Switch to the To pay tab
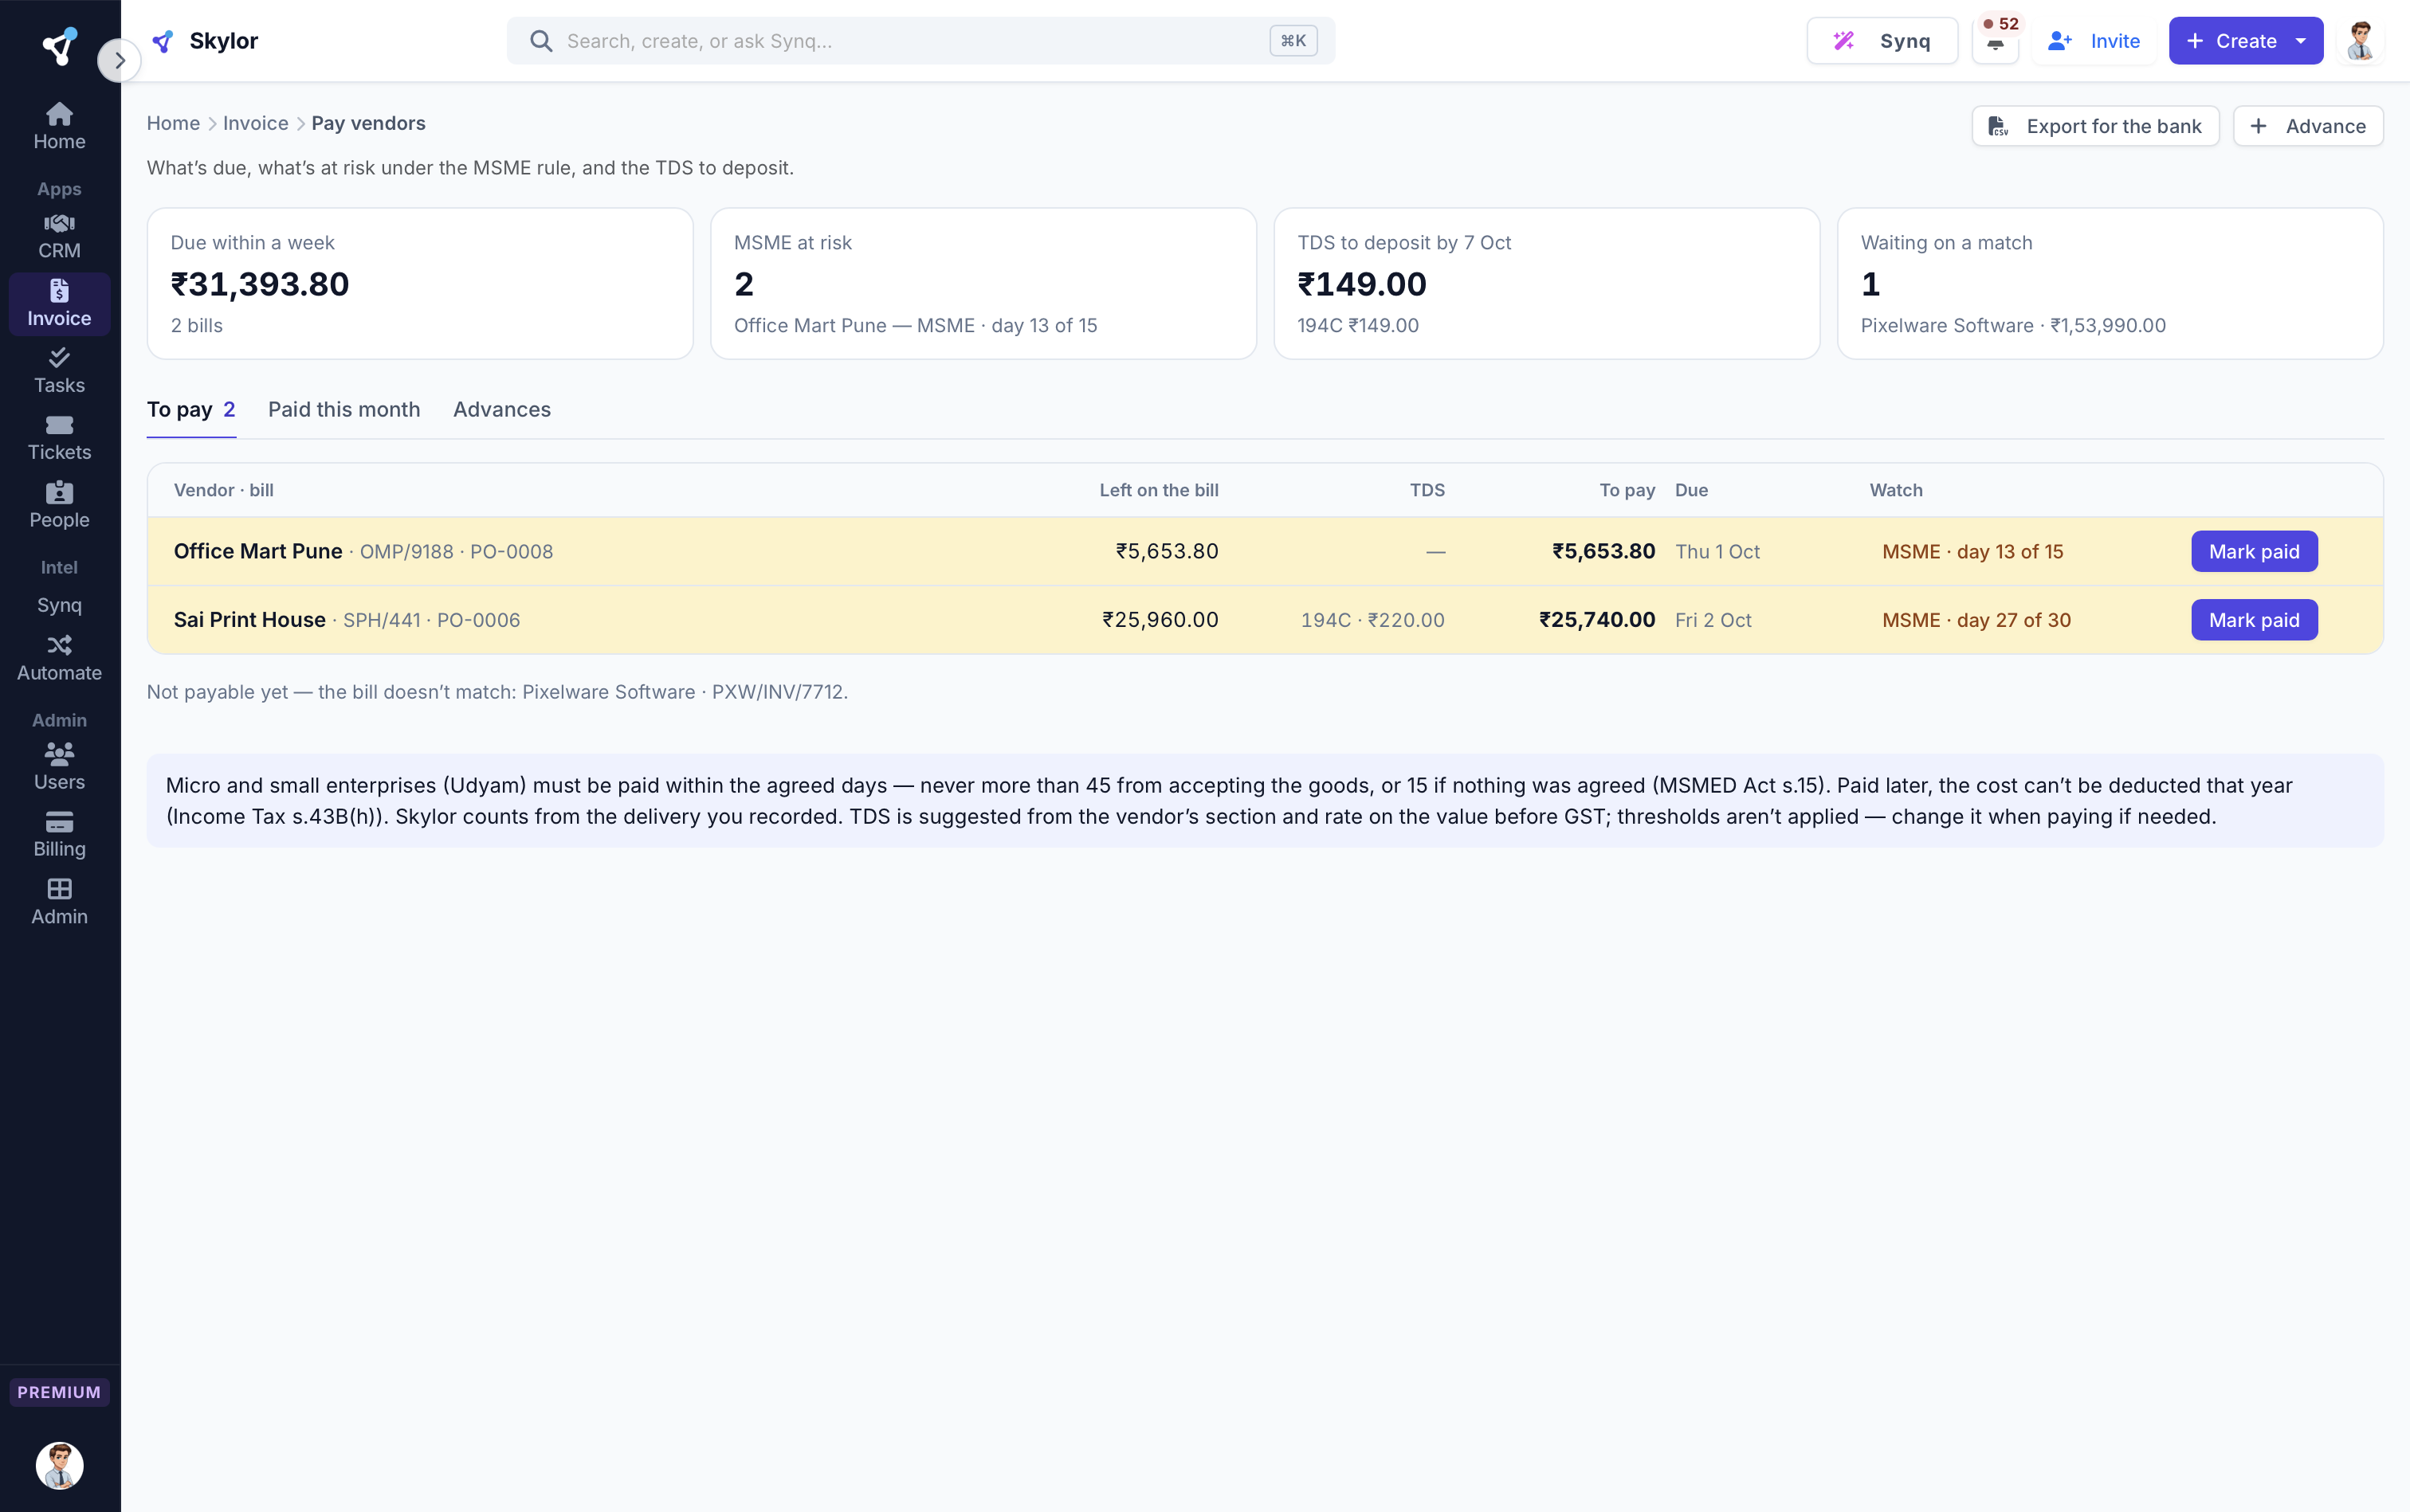 click(191, 409)
